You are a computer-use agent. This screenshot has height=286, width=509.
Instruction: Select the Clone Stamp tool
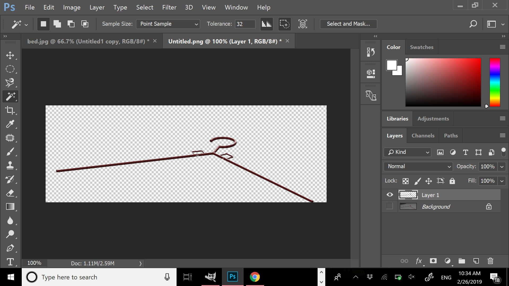point(10,166)
